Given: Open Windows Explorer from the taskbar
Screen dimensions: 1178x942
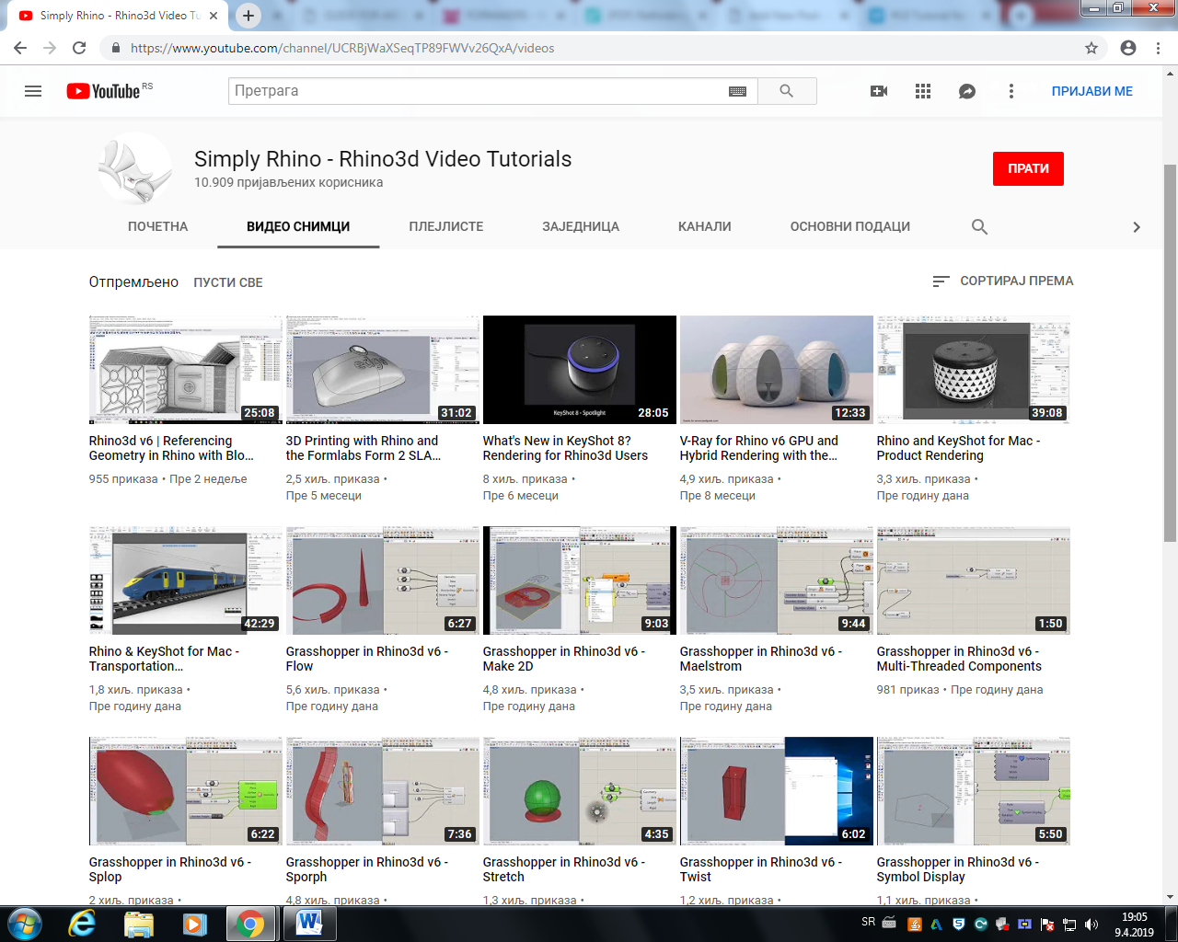Looking at the screenshot, I should coord(139,924).
